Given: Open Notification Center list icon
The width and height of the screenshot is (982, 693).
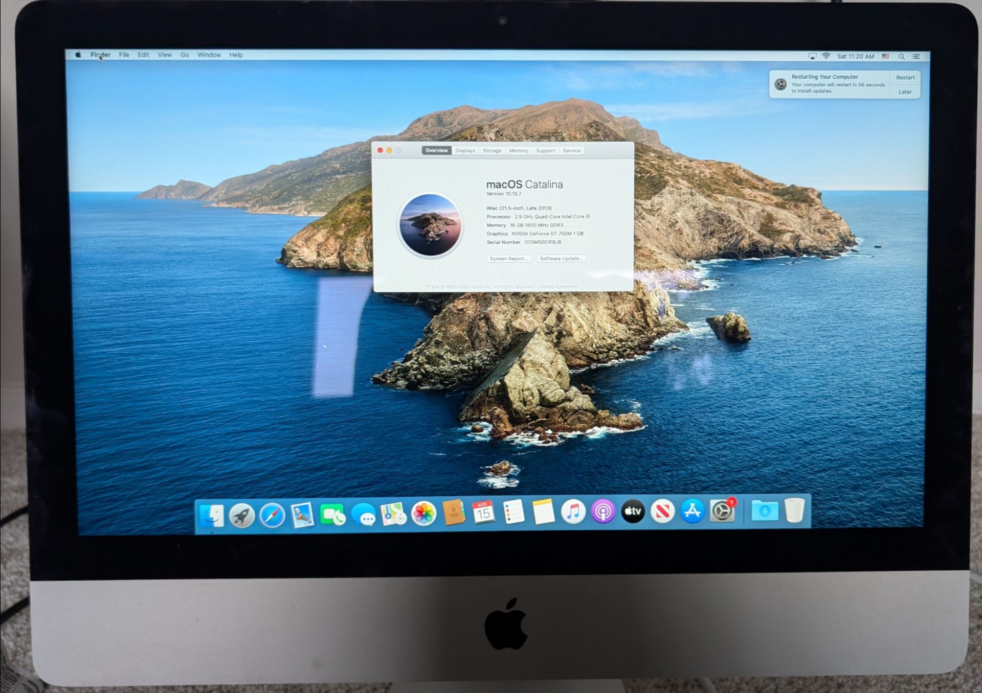Looking at the screenshot, I should click(x=916, y=57).
